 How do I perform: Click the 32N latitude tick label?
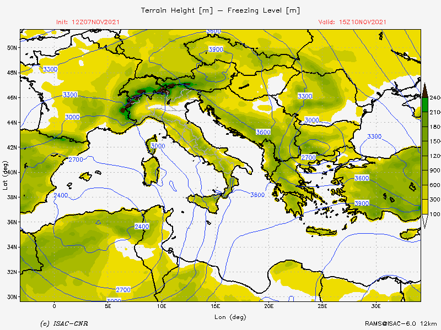point(12,272)
